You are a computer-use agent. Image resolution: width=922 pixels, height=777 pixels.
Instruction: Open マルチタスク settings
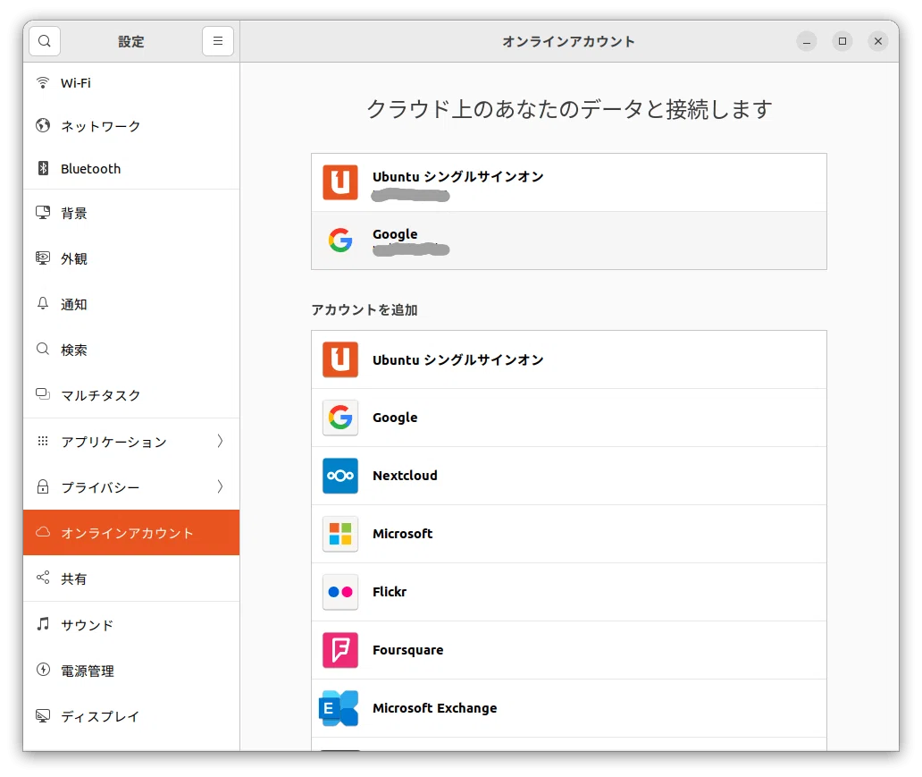tap(131, 395)
